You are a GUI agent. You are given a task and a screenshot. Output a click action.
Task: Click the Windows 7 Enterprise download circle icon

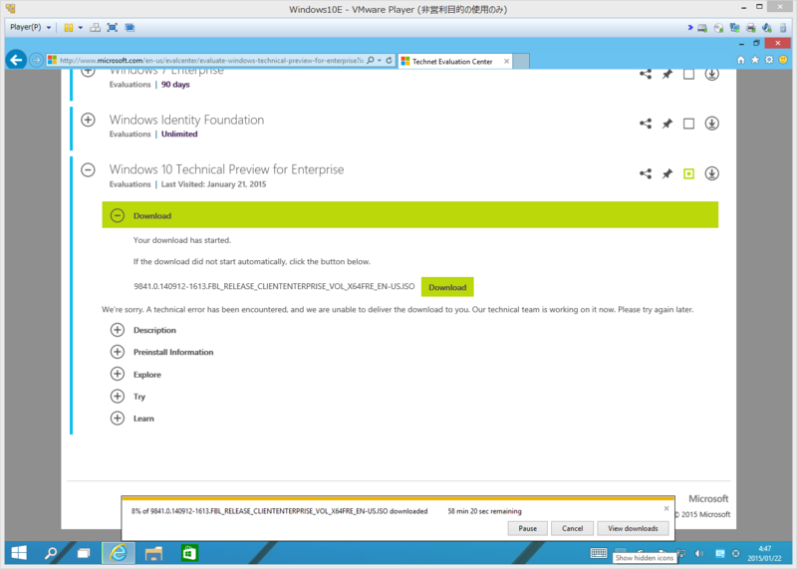711,75
